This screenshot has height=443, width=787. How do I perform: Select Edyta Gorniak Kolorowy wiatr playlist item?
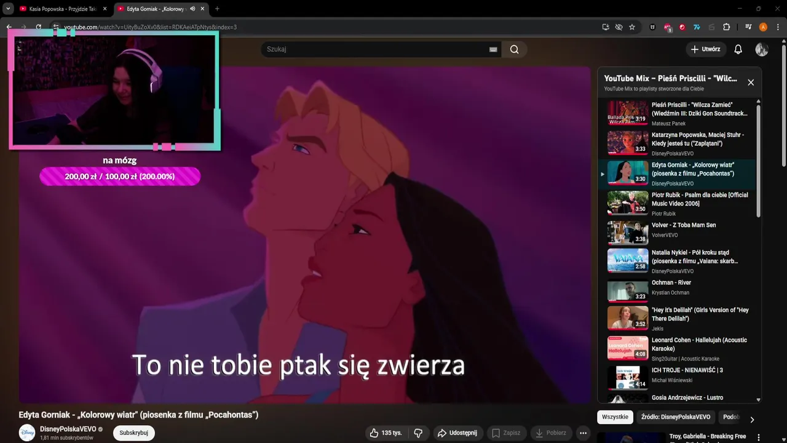(676, 174)
